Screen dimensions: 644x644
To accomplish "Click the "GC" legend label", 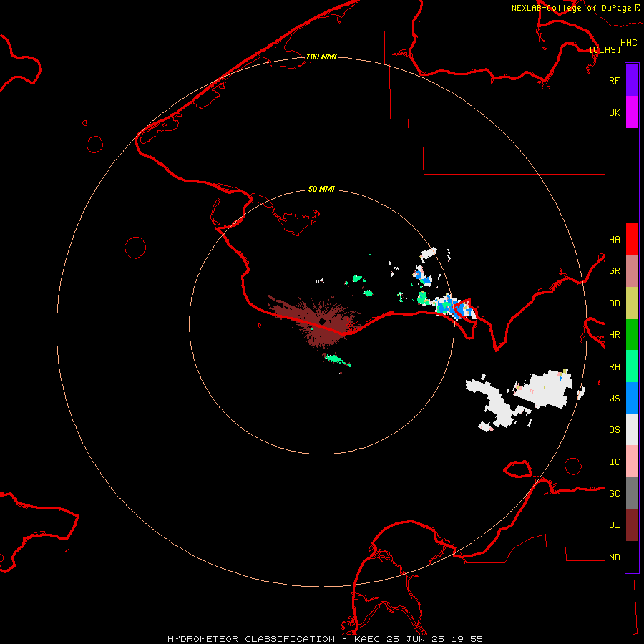I will pos(614,493).
